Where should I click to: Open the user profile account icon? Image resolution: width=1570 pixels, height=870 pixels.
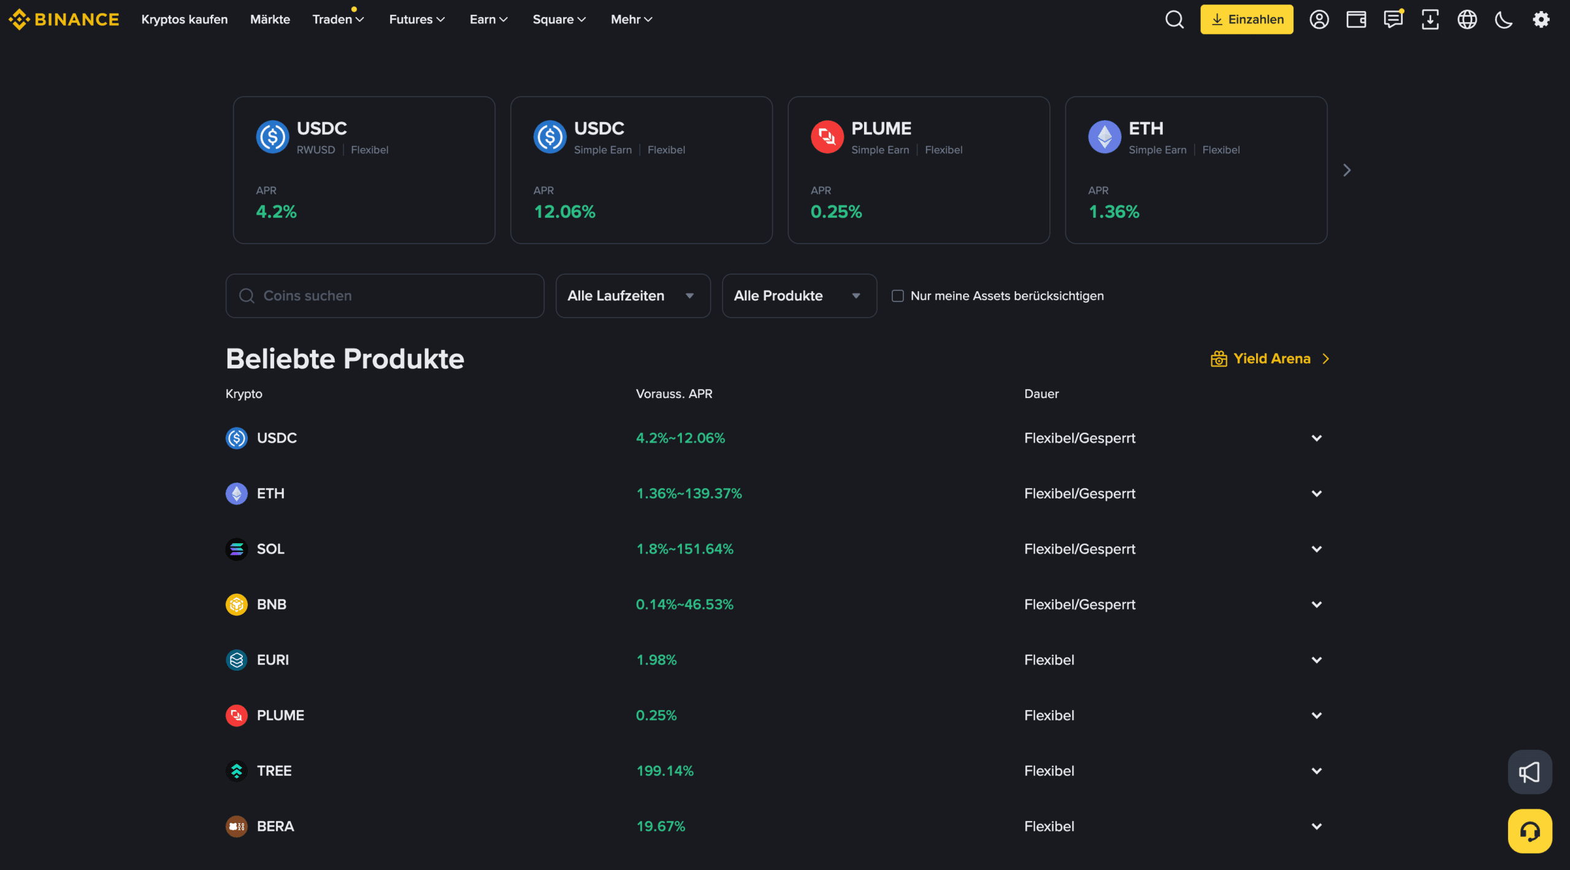click(x=1319, y=20)
